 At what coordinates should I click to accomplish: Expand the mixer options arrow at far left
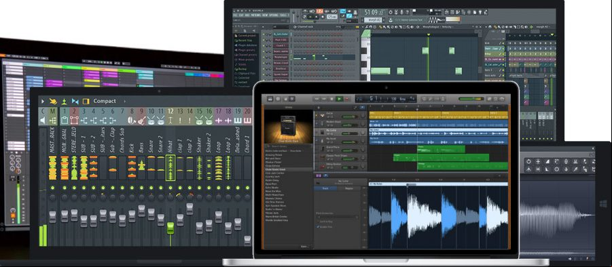(x=43, y=101)
